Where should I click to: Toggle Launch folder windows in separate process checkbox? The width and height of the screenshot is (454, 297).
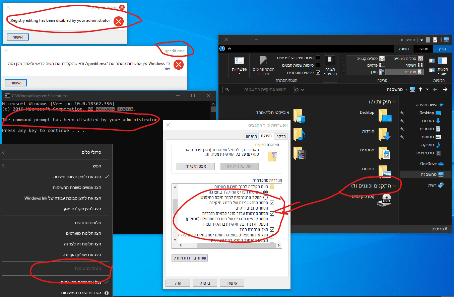coord(272,224)
